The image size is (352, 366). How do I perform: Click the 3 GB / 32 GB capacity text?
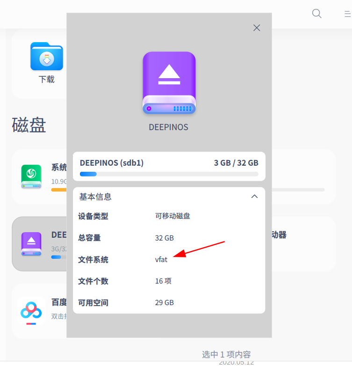(x=236, y=163)
